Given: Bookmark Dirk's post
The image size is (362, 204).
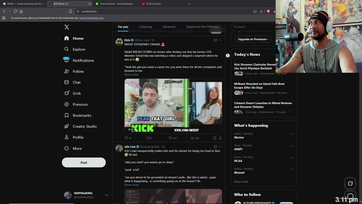Looking at the screenshot, I should pyautogui.click(x=215, y=138).
